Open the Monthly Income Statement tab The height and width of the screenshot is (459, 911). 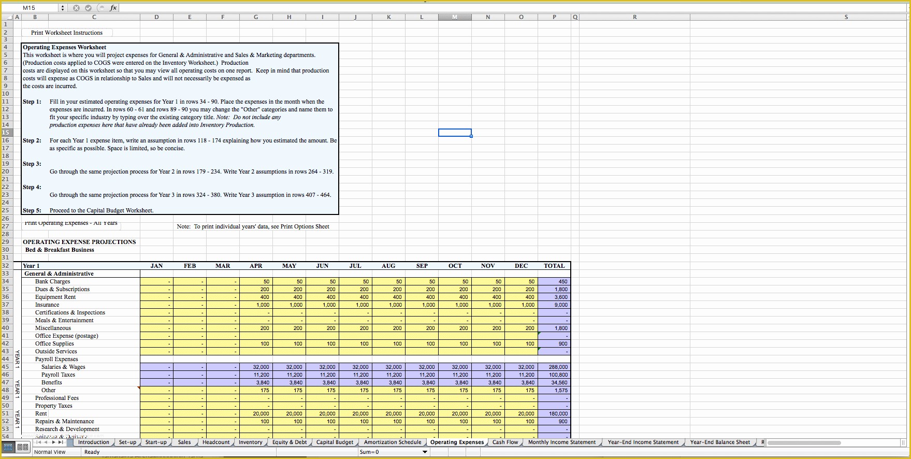pyautogui.click(x=562, y=442)
